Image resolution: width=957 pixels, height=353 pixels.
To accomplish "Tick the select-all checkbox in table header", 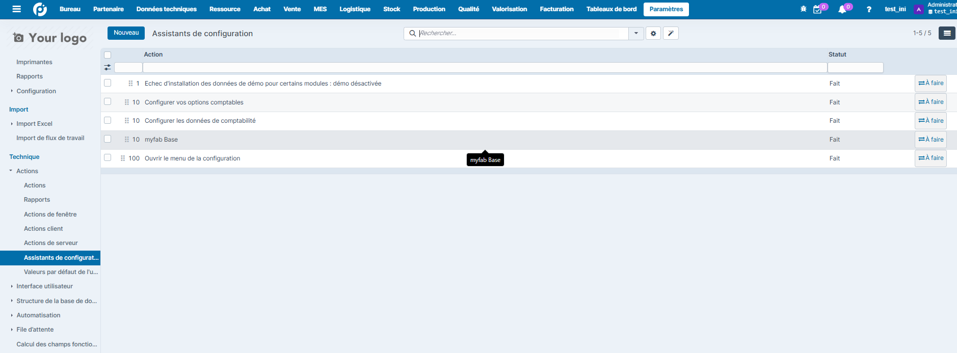I will pyautogui.click(x=108, y=55).
